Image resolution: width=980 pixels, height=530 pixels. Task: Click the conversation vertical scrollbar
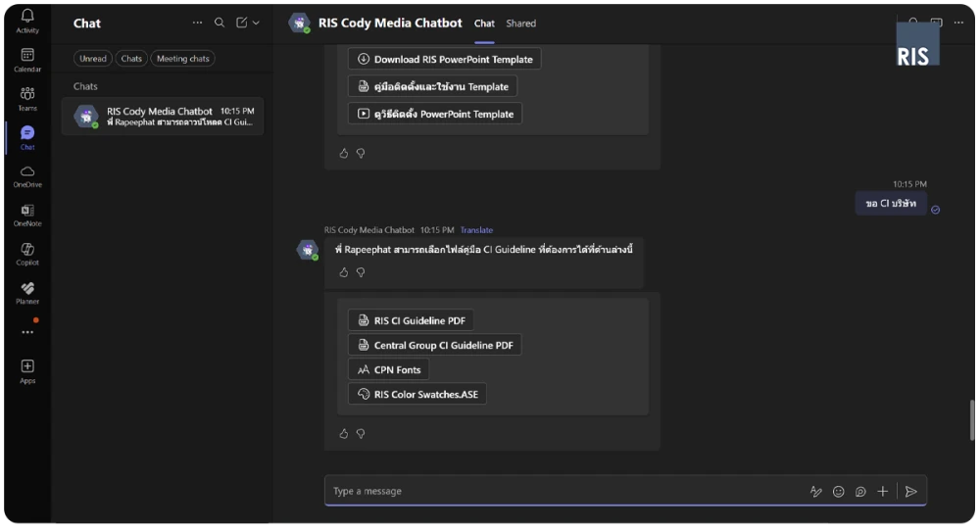(972, 420)
